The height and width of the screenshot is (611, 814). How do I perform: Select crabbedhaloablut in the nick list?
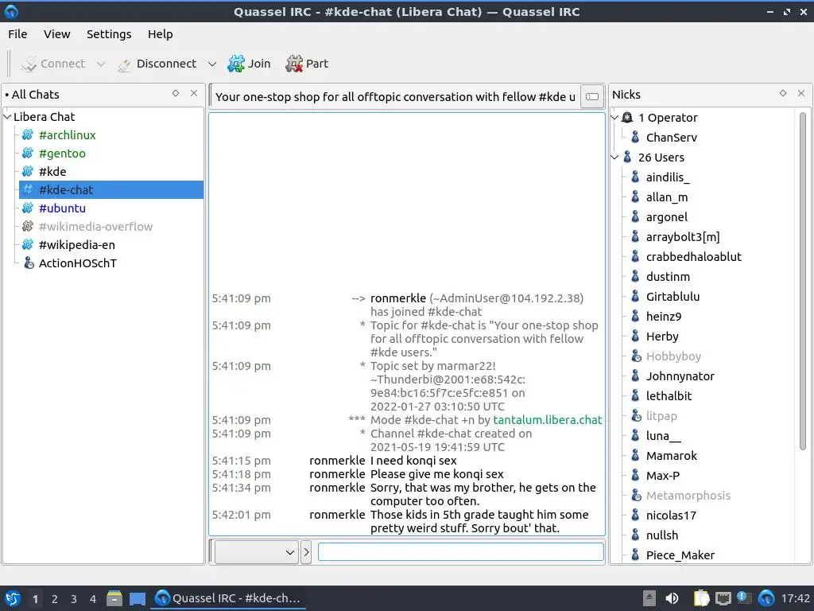693,257
